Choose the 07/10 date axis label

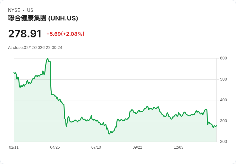[x=96, y=147]
